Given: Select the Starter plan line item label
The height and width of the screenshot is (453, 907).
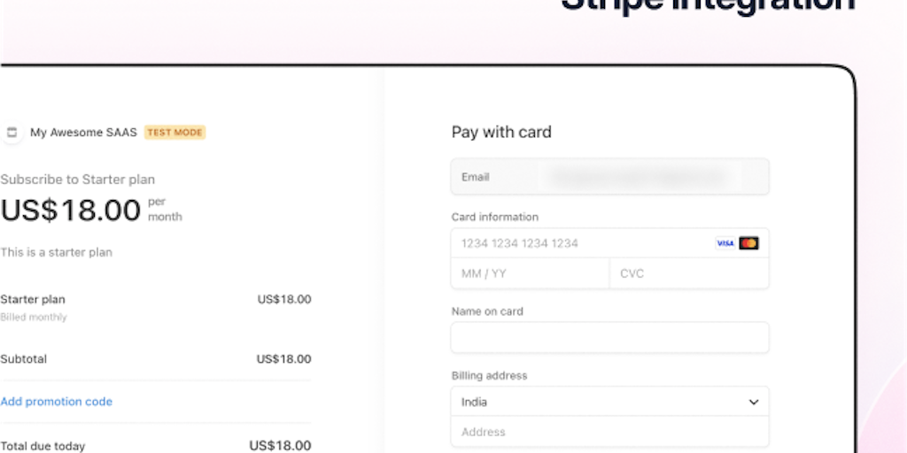Looking at the screenshot, I should pos(33,299).
